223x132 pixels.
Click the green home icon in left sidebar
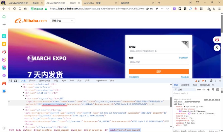pos(4,16)
